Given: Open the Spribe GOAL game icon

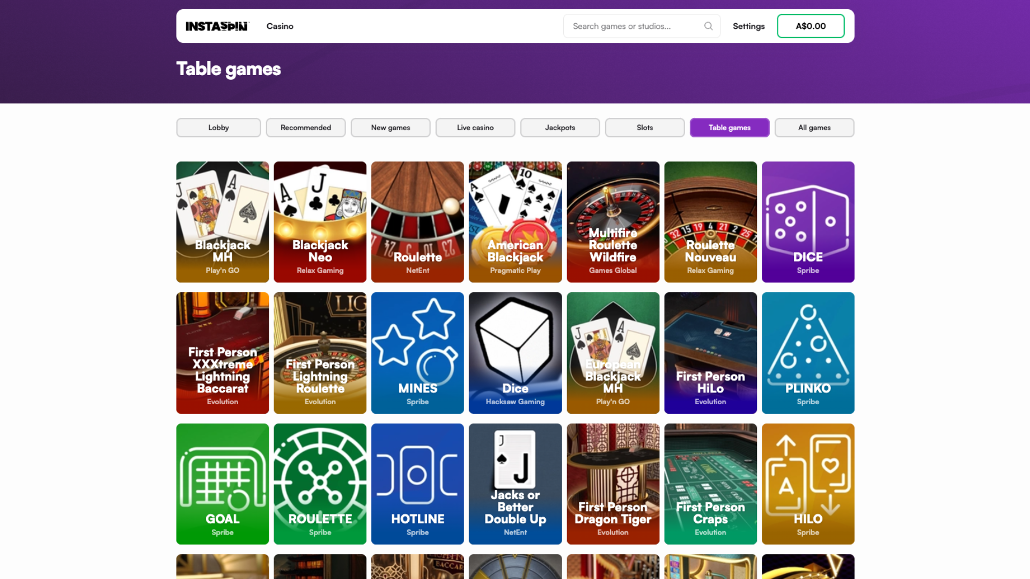Looking at the screenshot, I should [223, 484].
